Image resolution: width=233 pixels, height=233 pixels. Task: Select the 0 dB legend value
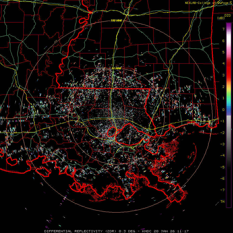(223, 110)
